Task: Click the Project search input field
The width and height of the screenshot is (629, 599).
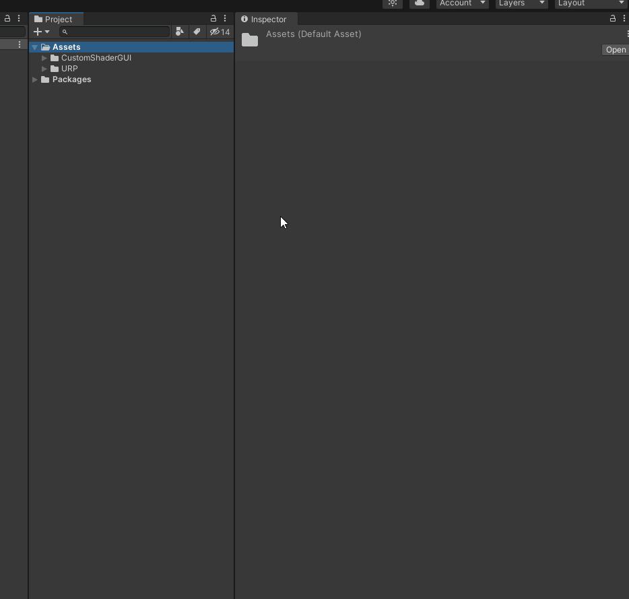Action: pyautogui.click(x=114, y=32)
